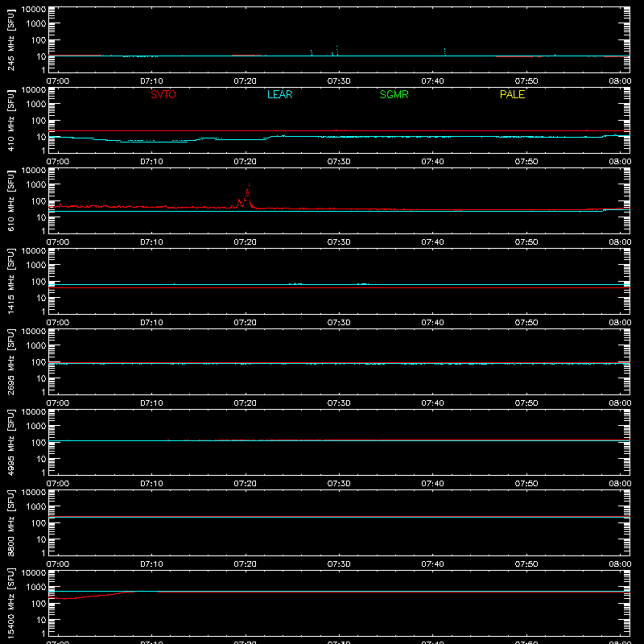Select the 2695 MHz [SFU] axis label

(x=10, y=361)
